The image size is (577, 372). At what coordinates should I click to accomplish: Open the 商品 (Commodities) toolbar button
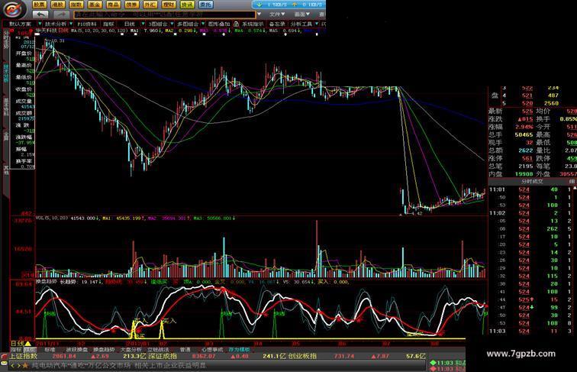pyautogui.click(x=113, y=5)
